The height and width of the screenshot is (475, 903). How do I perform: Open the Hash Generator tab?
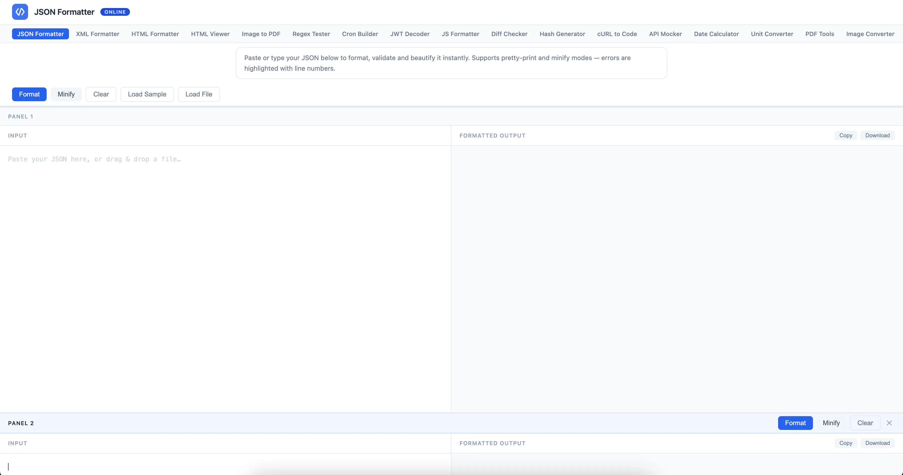pos(562,34)
